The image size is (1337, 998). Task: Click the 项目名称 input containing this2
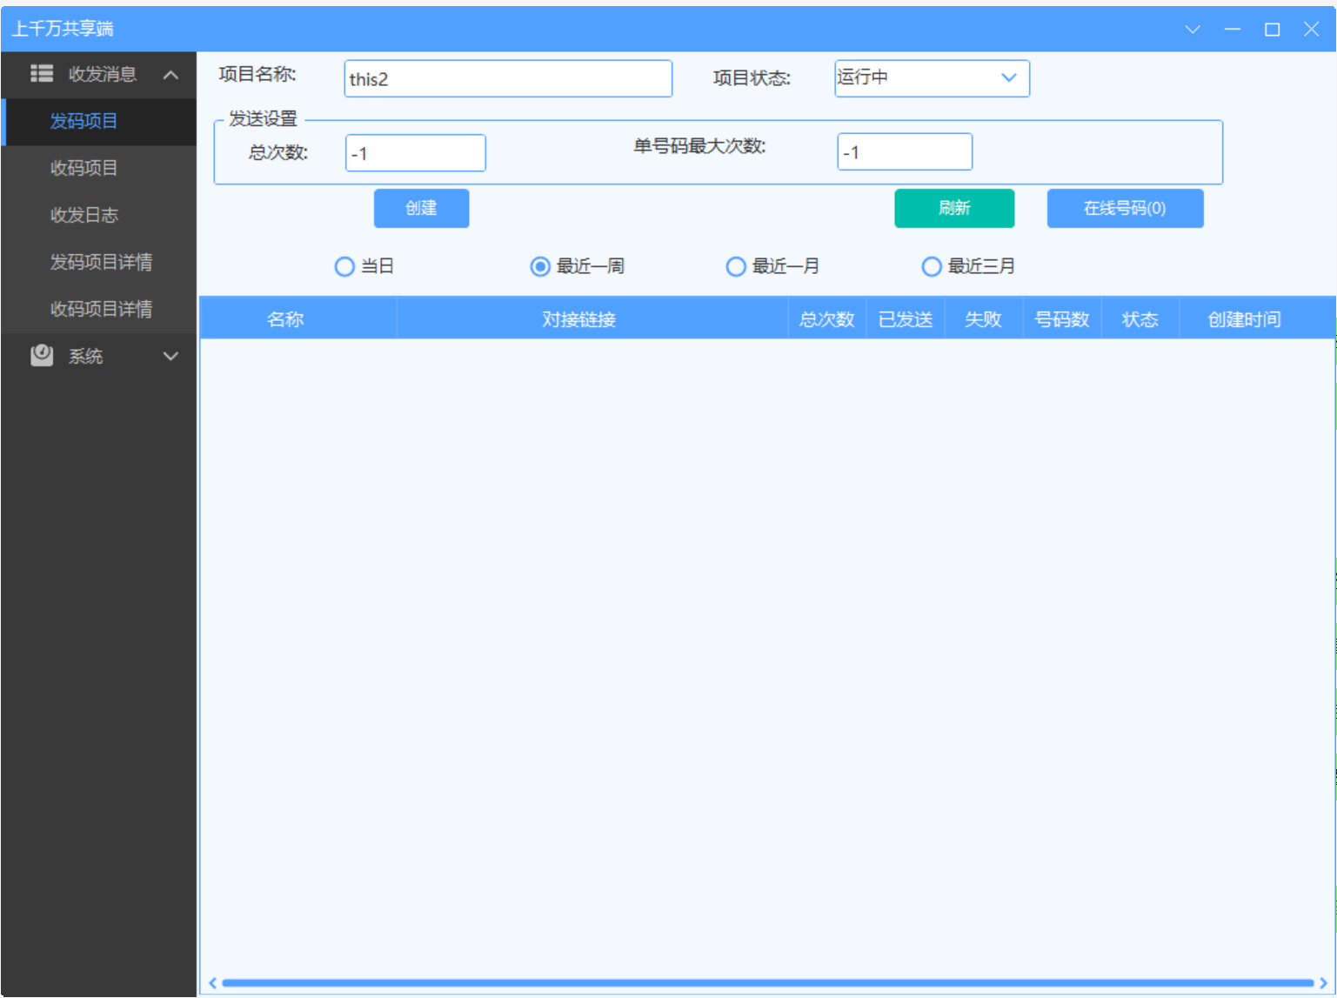(x=508, y=78)
